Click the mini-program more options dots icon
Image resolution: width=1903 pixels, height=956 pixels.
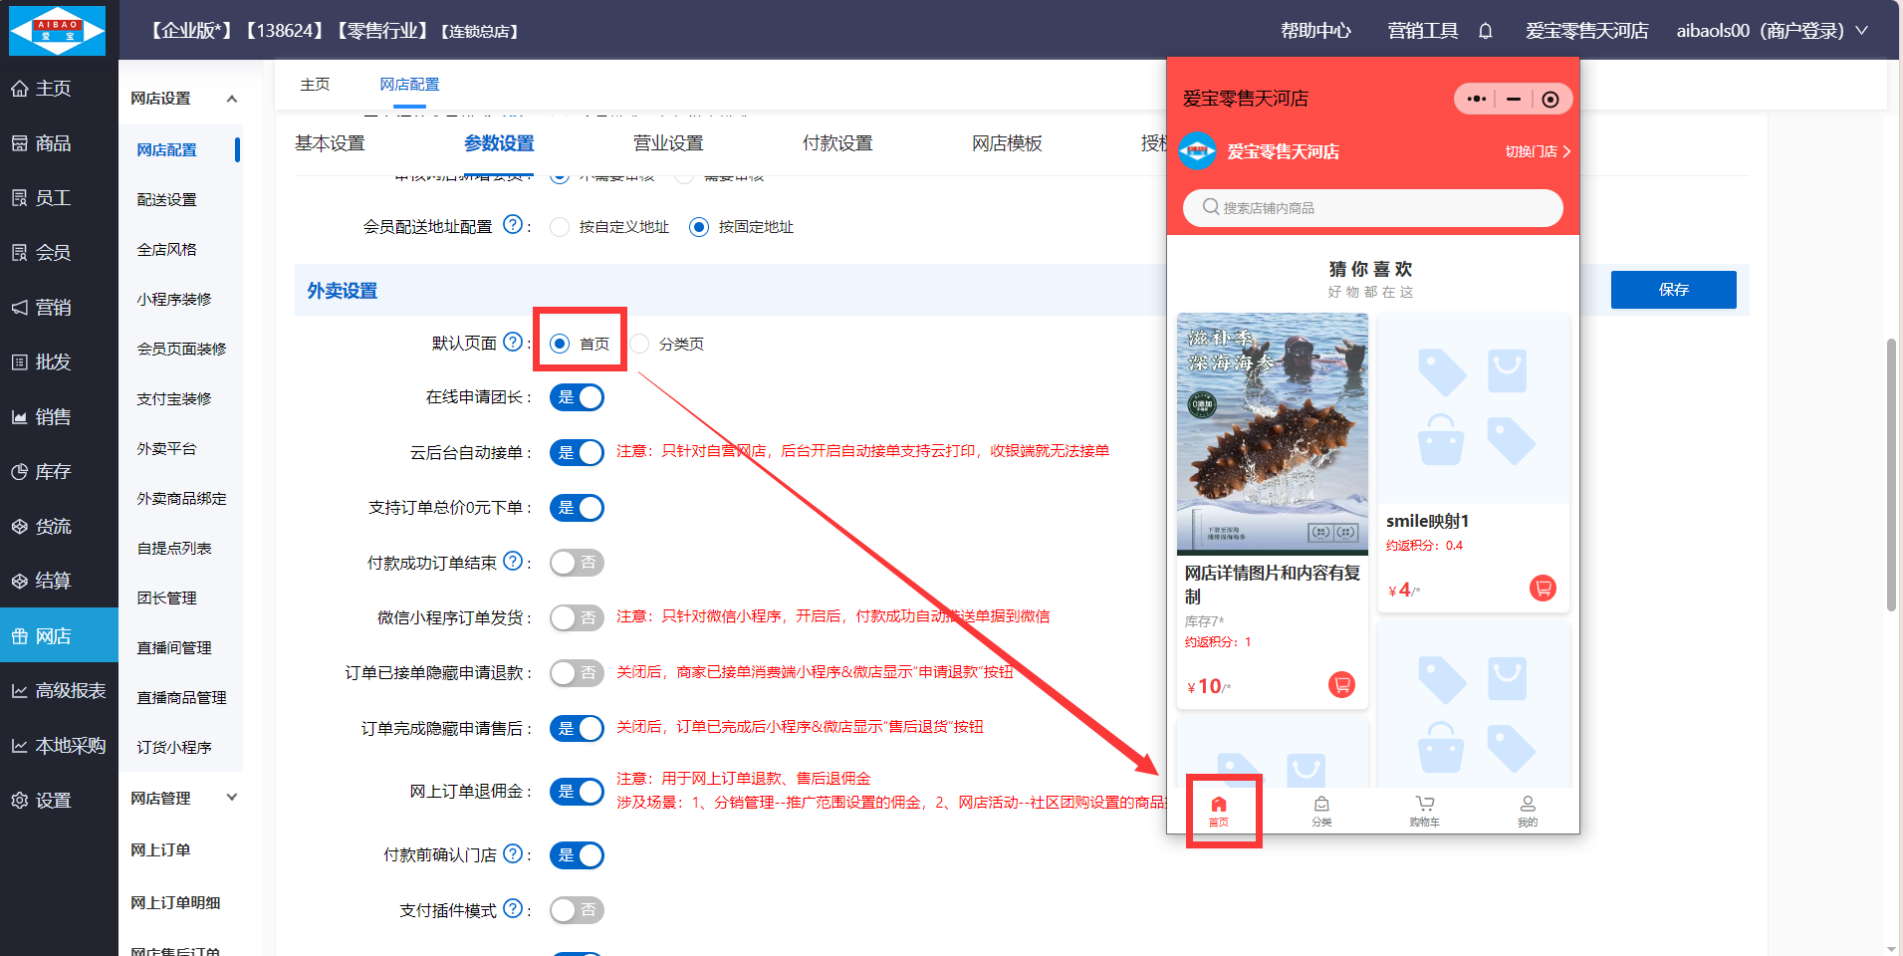pos(1477,99)
